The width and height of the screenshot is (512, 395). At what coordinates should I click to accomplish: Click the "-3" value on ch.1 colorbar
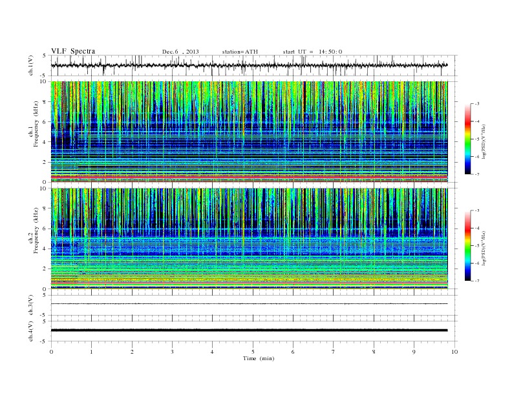click(477, 104)
